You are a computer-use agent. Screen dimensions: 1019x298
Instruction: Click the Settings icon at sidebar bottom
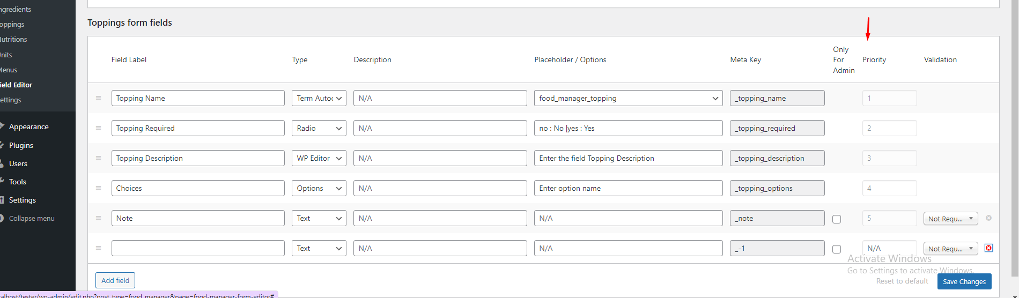pyautogui.click(x=2, y=200)
